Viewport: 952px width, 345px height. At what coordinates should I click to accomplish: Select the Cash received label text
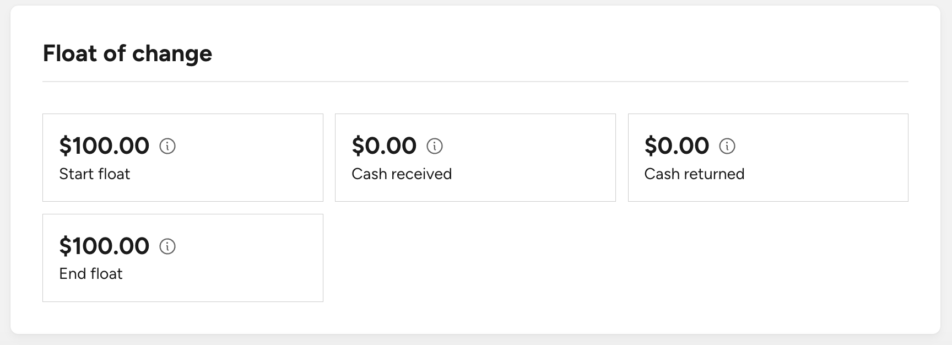(x=402, y=174)
